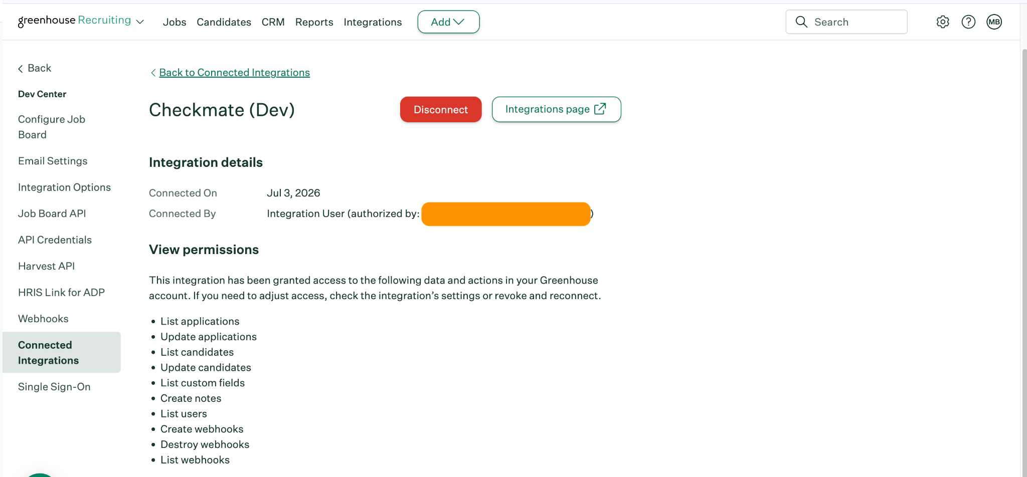The width and height of the screenshot is (1027, 477).
Task: Click the Back chevron in the sidebar
Action: [x=21, y=69]
